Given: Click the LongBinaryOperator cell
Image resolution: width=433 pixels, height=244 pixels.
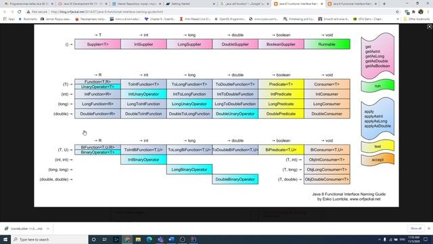Looking at the screenshot, I should click(189, 169).
